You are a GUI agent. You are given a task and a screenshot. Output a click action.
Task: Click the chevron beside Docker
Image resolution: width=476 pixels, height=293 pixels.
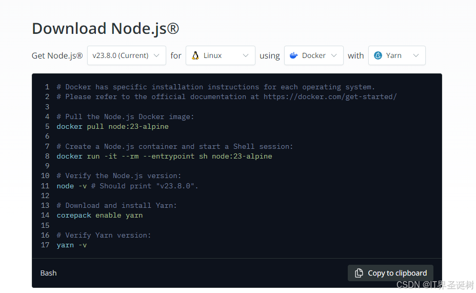(334, 55)
